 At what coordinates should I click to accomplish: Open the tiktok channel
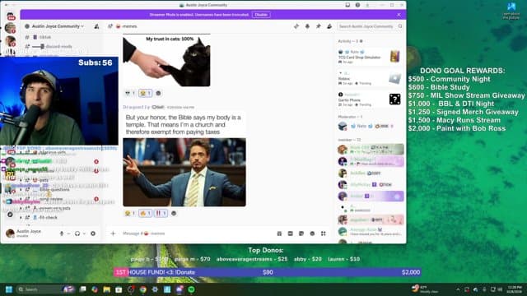click(44, 37)
